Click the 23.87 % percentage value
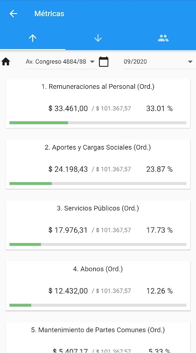Image resolution: width=196 pixels, height=353 pixels. [160, 169]
